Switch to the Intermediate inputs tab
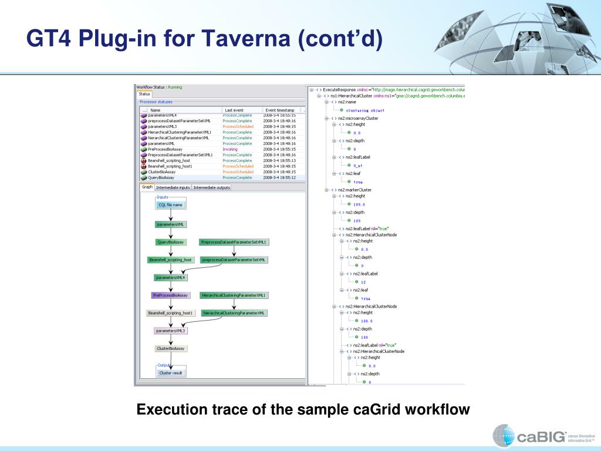Screen dimensions: 601x451 click(173, 187)
